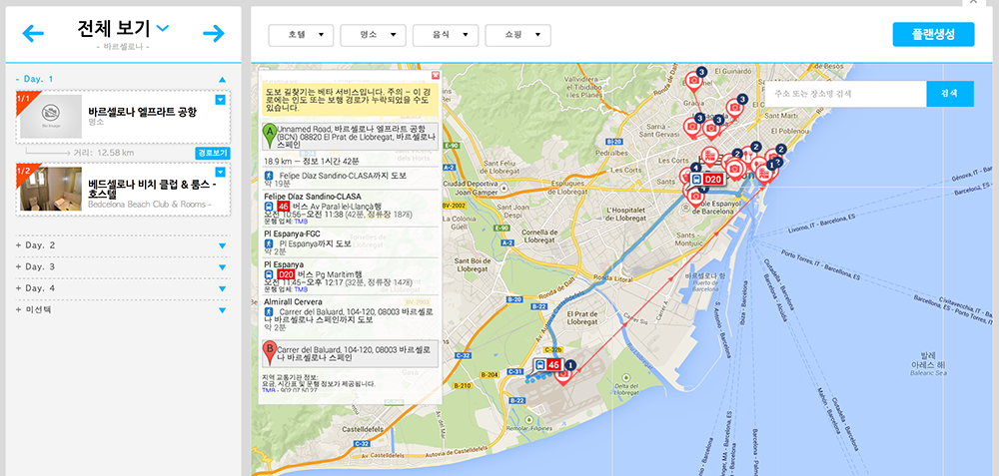Image resolution: width=999 pixels, height=476 pixels.
Task: Collapse the Day. 1 section
Action: [x=222, y=80]
